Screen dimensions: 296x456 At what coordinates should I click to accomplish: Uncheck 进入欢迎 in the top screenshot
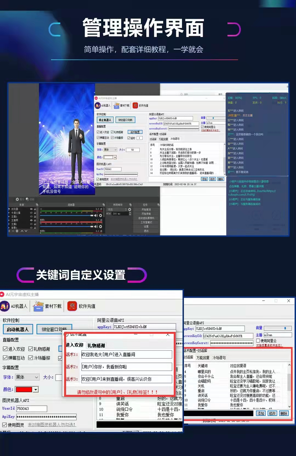pyautogui.click(x=98, y=132)
